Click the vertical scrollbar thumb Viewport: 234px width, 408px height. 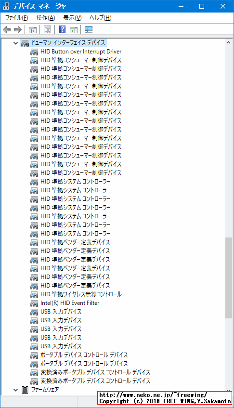[x=229, y=277]
